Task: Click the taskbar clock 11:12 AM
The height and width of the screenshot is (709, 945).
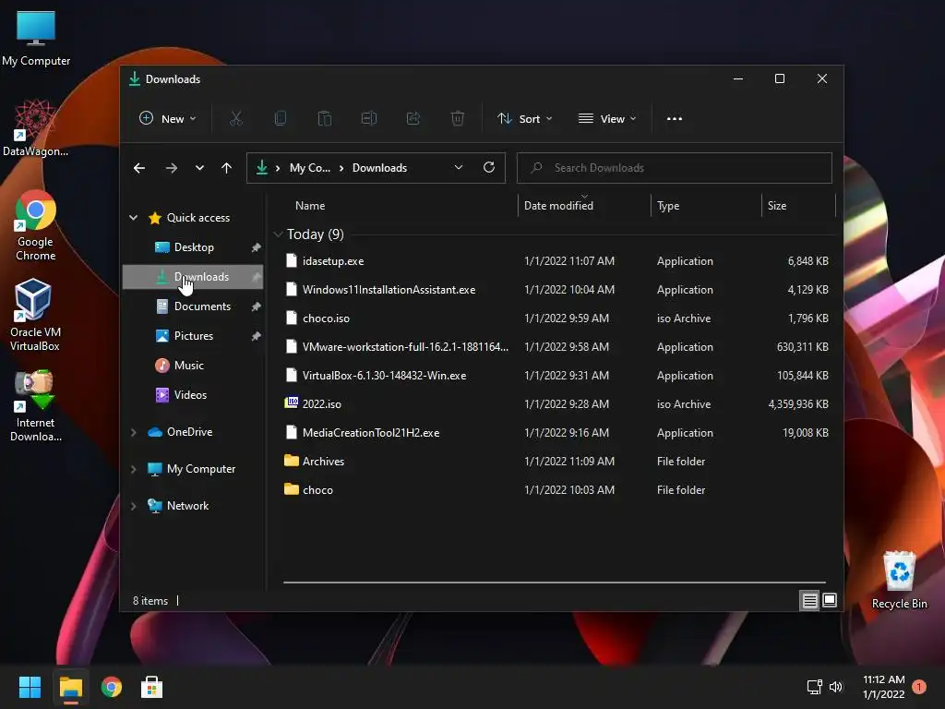Action: 883,679
